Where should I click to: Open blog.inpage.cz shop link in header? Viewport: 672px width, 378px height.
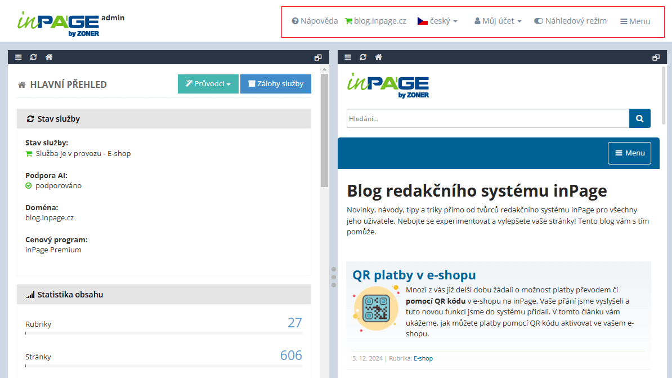click(376, 21)
